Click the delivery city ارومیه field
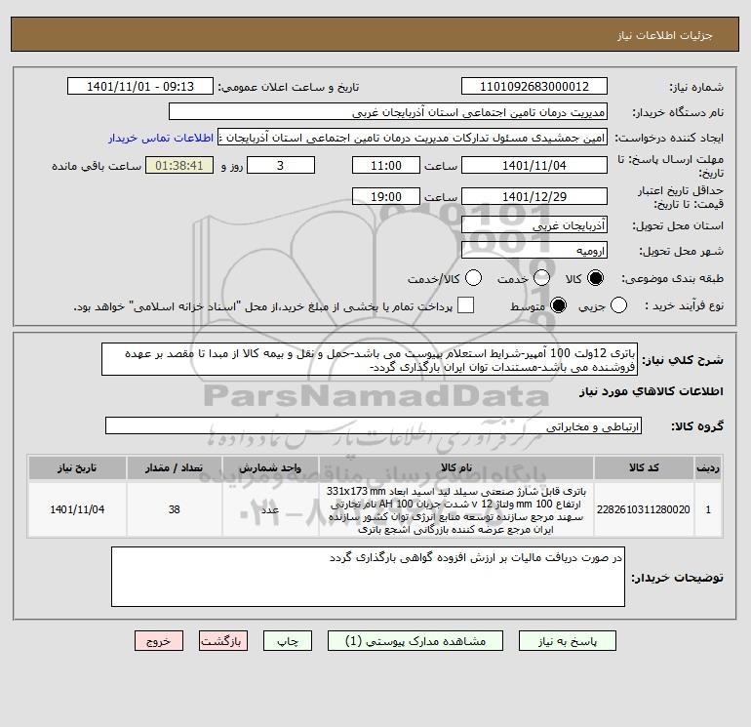The height and width of the screenshot is (727, 751). pyautogui.click(x=534, y=250)
